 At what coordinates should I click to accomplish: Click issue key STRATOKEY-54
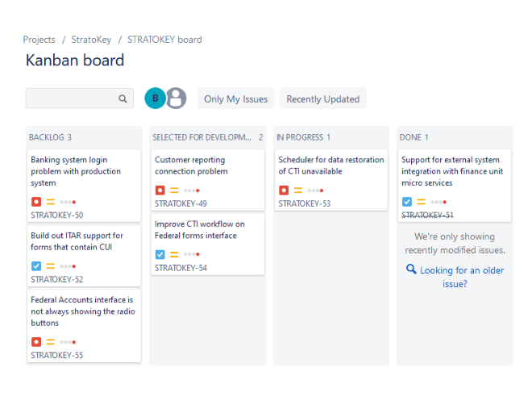[181, 268]
